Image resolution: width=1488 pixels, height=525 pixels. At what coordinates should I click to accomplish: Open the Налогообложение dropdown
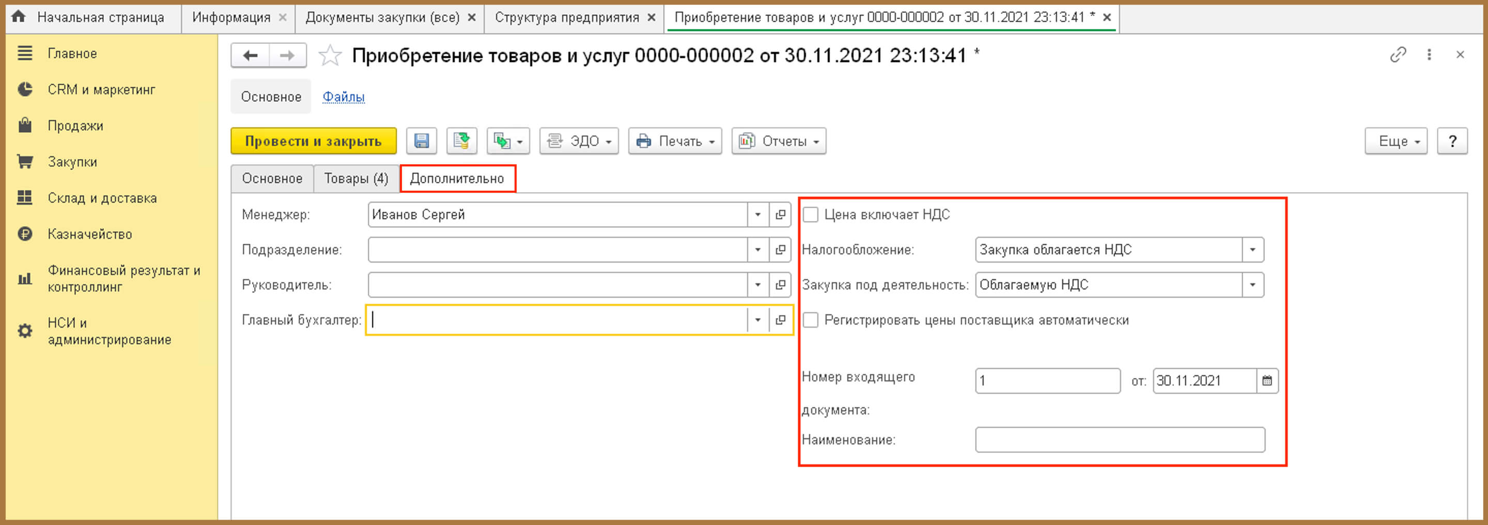(x=1252, y=250)
